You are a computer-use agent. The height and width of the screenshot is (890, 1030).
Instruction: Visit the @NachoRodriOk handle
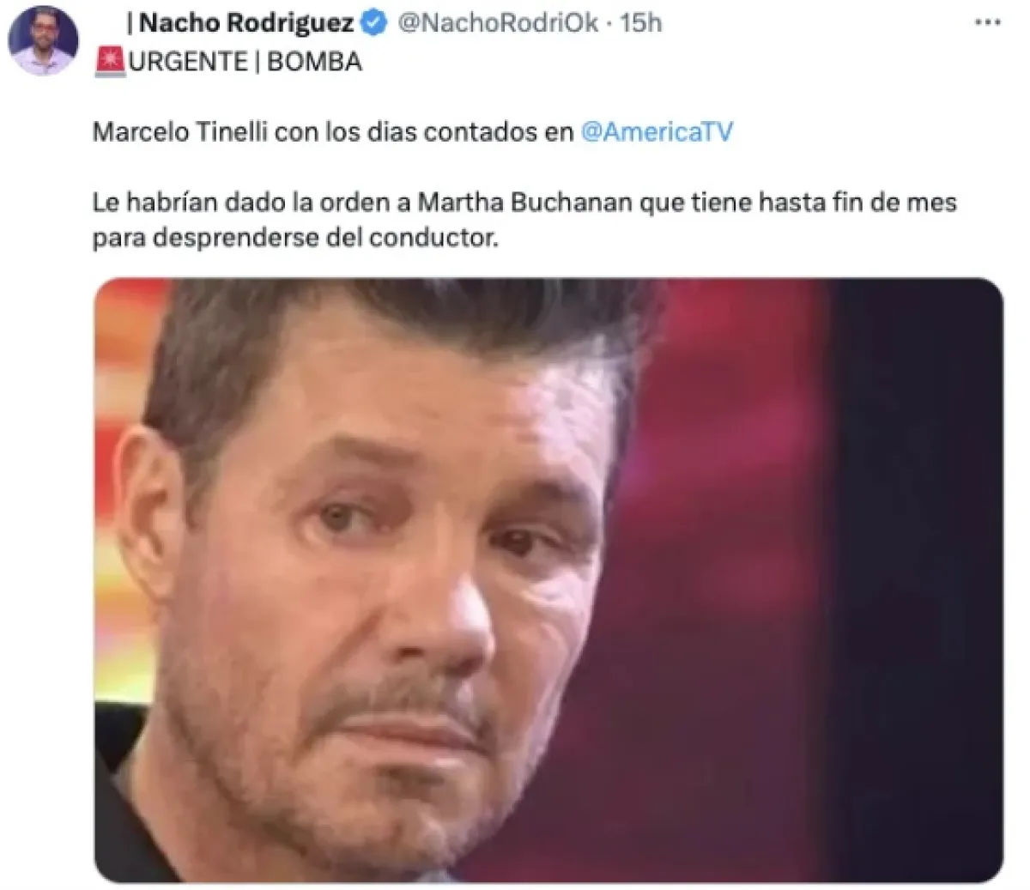(x=496, y=23)
